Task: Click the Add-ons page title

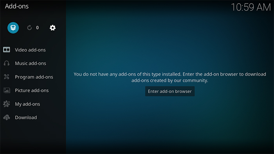Action: 16,6
